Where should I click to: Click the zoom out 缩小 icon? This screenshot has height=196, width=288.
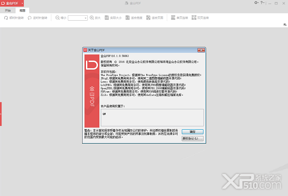pyautogui.click(x=58, y=18)
